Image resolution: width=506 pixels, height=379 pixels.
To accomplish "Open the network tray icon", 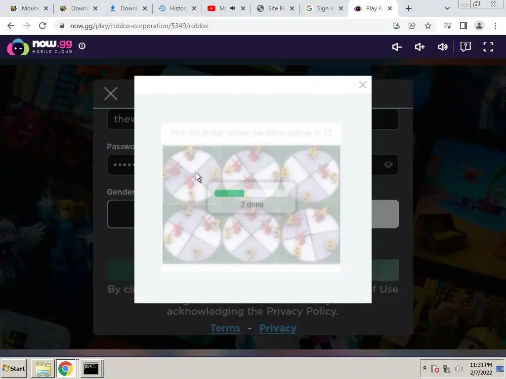I will [x=447, y=368].
